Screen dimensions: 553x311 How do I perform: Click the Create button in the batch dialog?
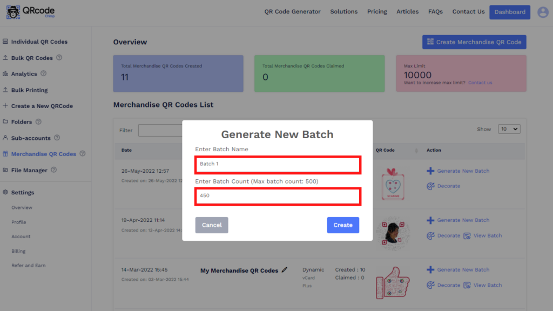pos(343,225)
